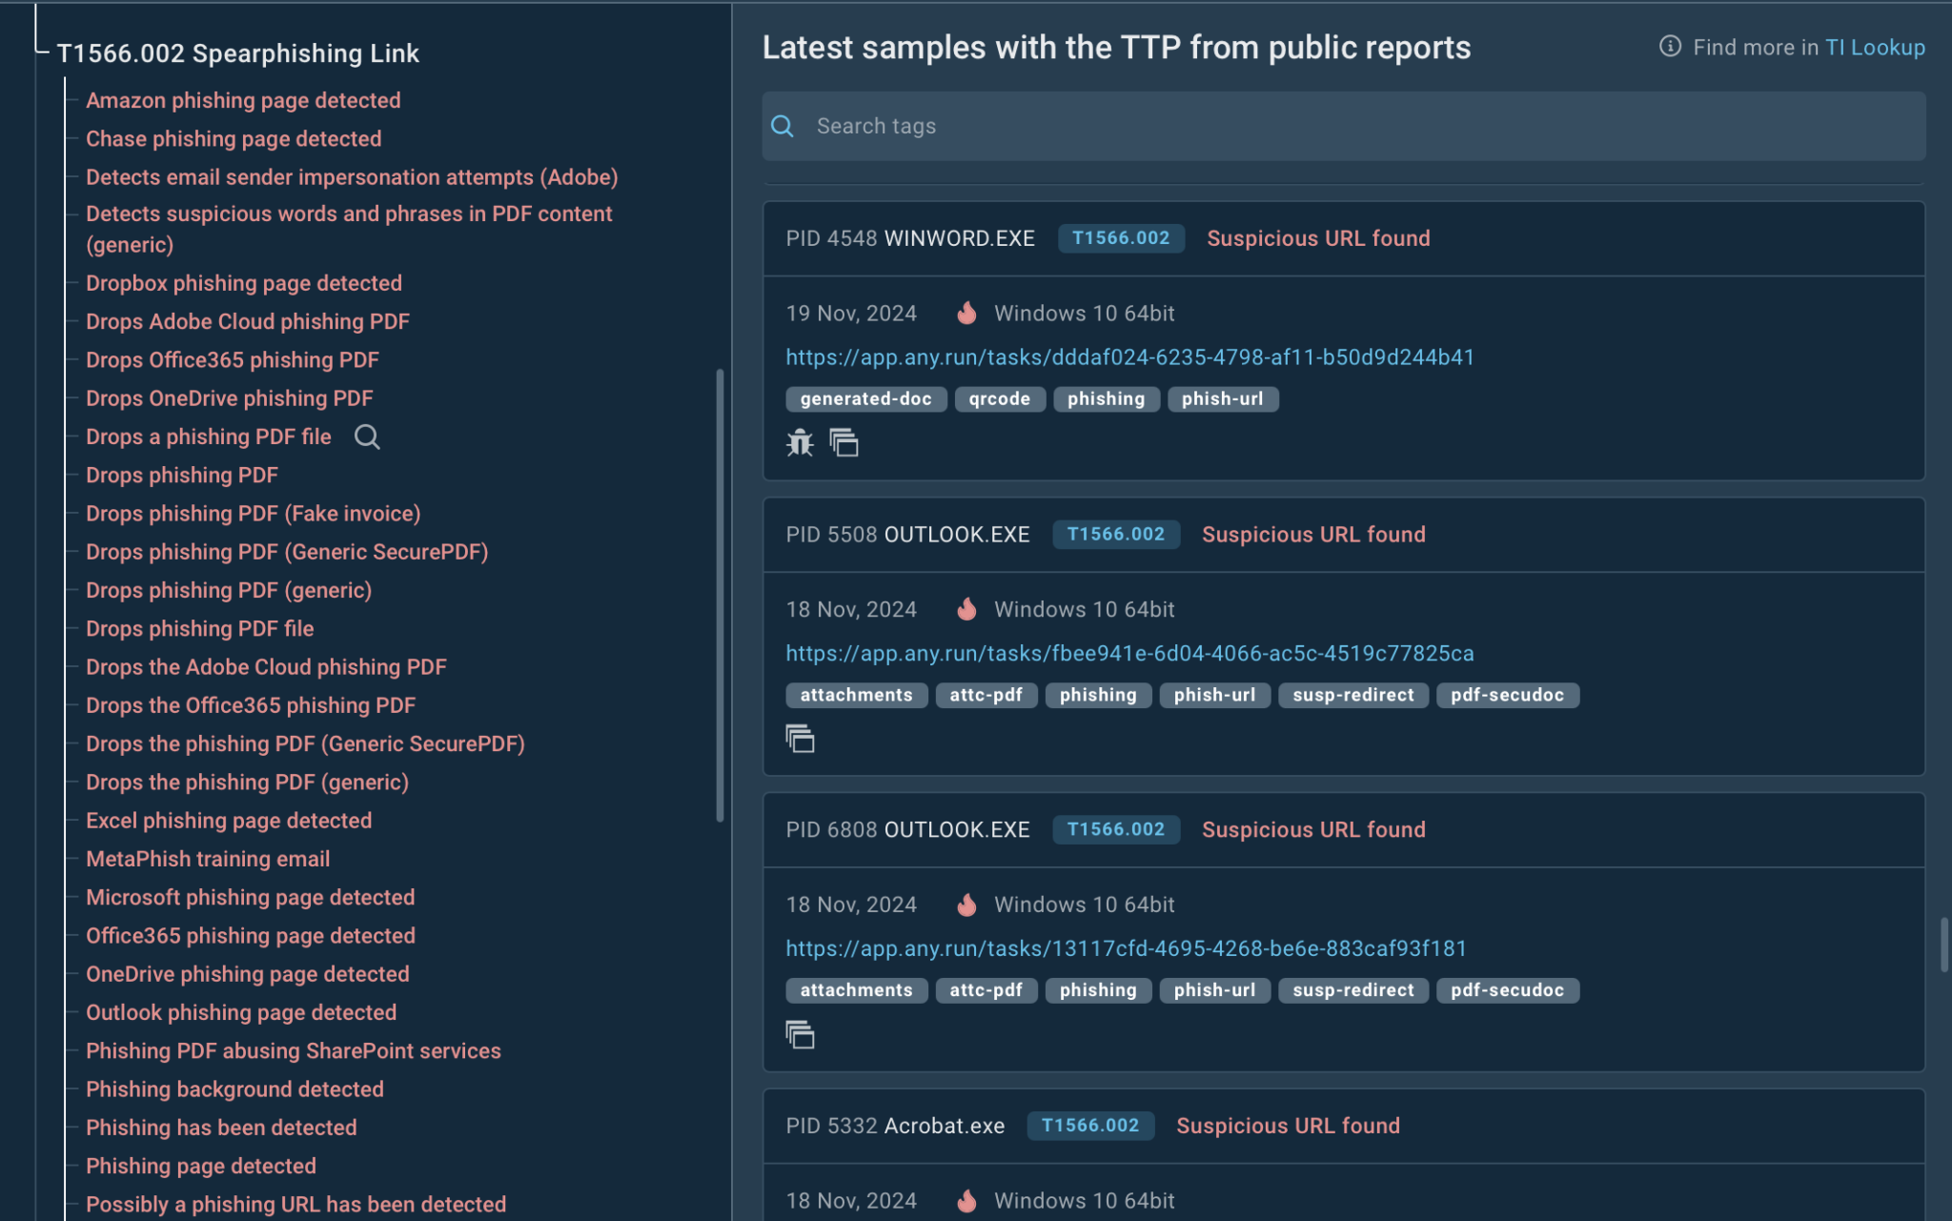Image resolution: width=1952 pixels, height=1221 pixels.
Task: Click the flame icon next to 19 Nov, 2024
Action: pyautogui.click(x=966, y=313)
